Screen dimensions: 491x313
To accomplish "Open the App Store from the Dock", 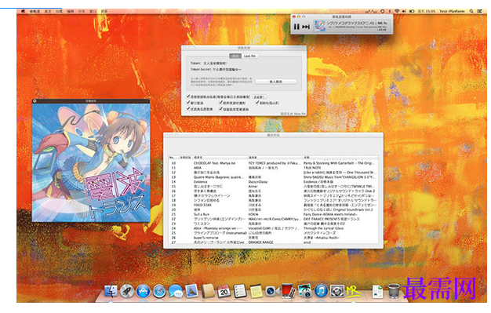I will tap(143, 291).
